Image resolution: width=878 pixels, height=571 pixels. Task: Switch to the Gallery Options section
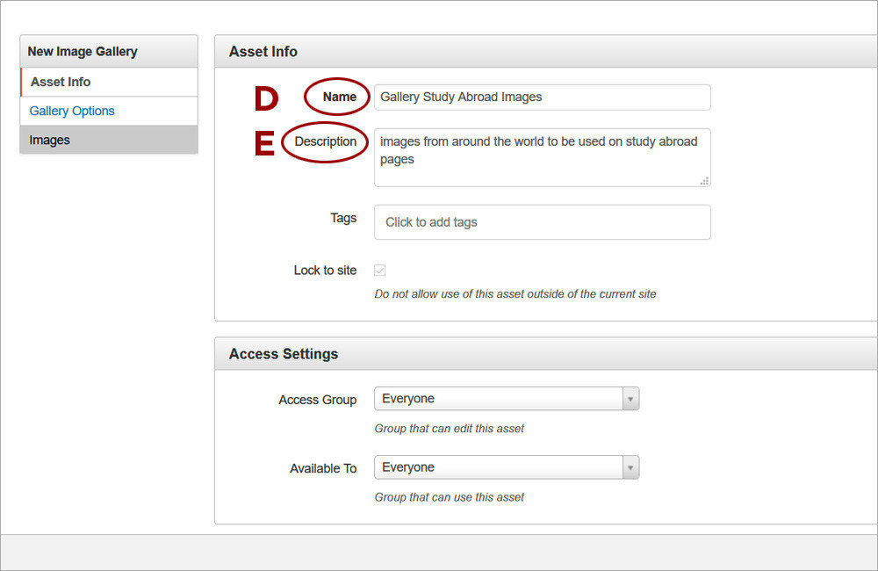tap(71, 111)
